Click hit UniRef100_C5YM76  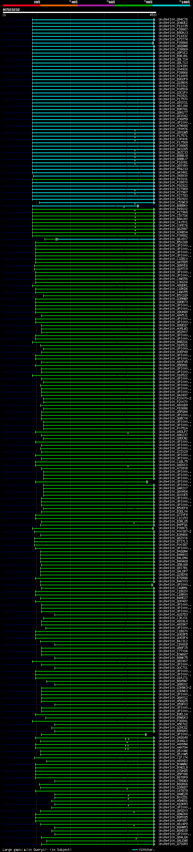point(173,129)
